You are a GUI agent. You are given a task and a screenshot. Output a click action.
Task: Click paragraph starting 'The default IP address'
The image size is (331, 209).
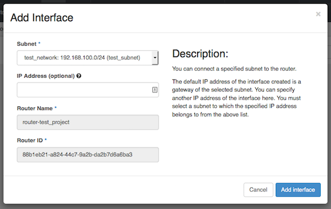click(236, 98)
